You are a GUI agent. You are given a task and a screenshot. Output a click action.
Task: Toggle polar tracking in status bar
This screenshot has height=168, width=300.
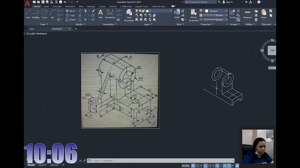click(210, 166)
